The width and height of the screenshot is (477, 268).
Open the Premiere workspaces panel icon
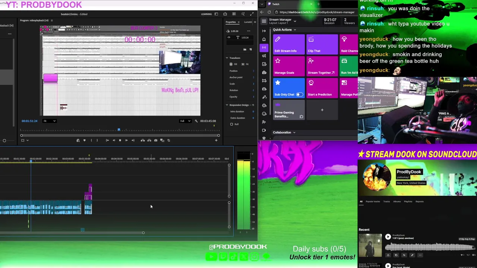pyautogui.click(x=216, y=14)
